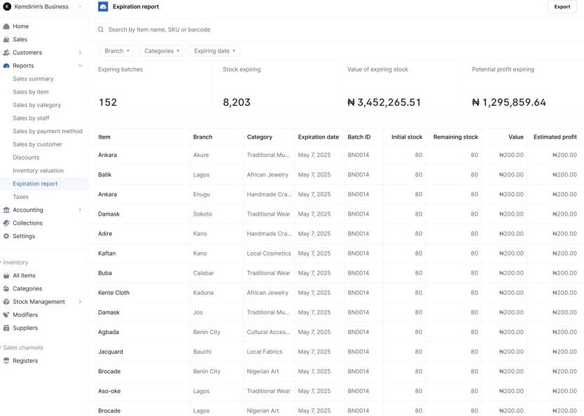This screenshot has height=416, width=584.
Task: Click the Export button
Action: [x=561, y=6]
